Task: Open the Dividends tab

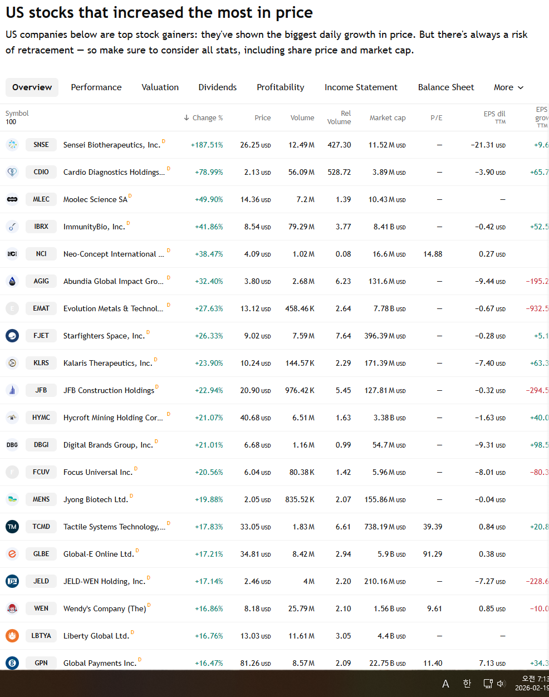Action: [218, 87]
